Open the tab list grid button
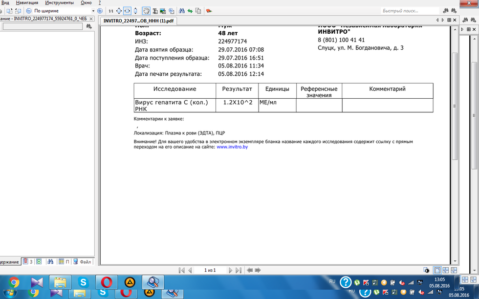The height and width of the screenshot is (299, 479). click(x=449, y=20)
